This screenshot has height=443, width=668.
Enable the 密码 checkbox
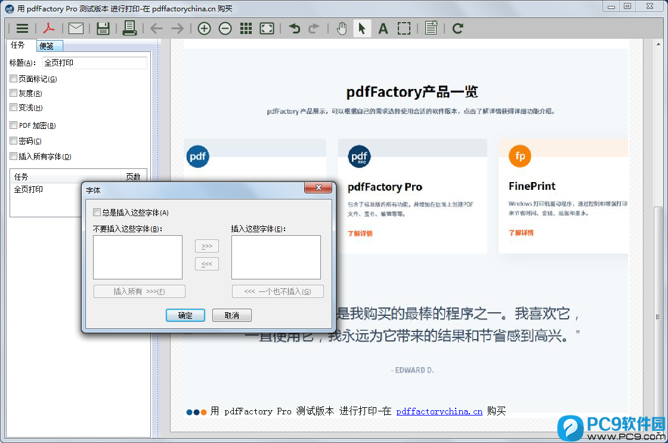pyautogui.click(x=14, y=141)
